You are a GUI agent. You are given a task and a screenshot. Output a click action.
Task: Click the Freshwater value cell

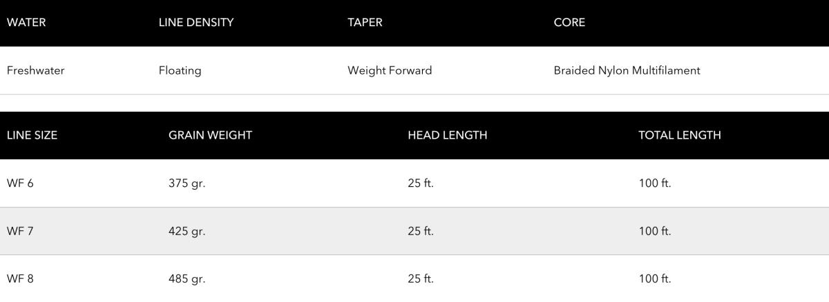(35, 70)
